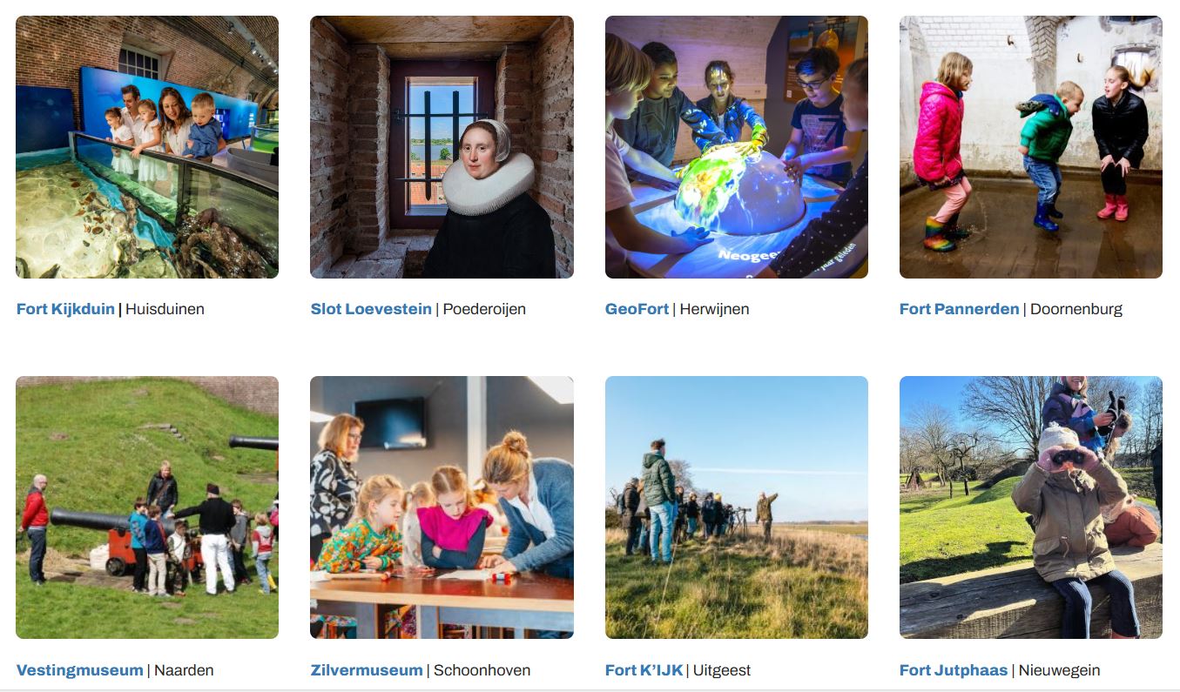Open the glowing globe kids image

(737, 147)
